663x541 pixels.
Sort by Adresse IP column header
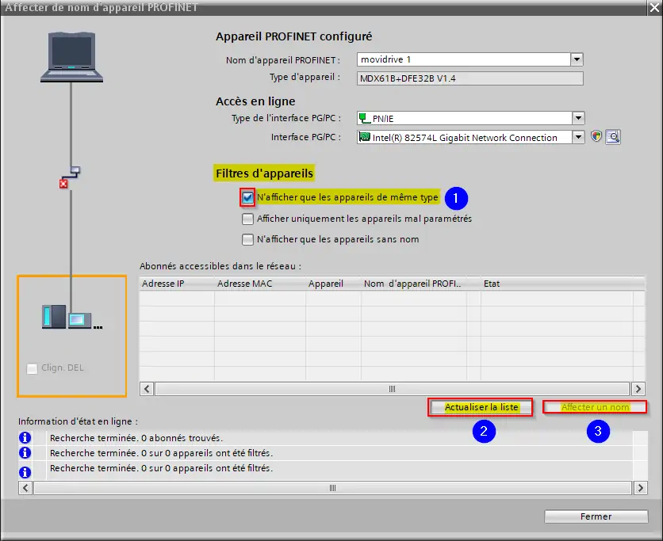163,284
